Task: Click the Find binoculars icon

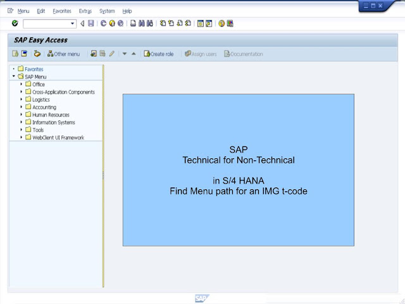Action: (x=142, y=23)
